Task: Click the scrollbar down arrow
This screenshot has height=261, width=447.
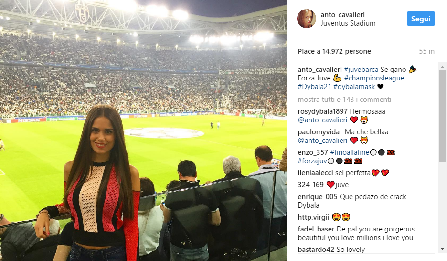Action: pyautogui.click(x=442, y=250)
